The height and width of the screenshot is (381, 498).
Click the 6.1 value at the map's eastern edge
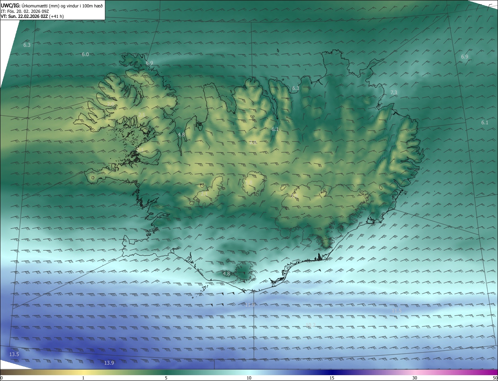tap(484, 123)
